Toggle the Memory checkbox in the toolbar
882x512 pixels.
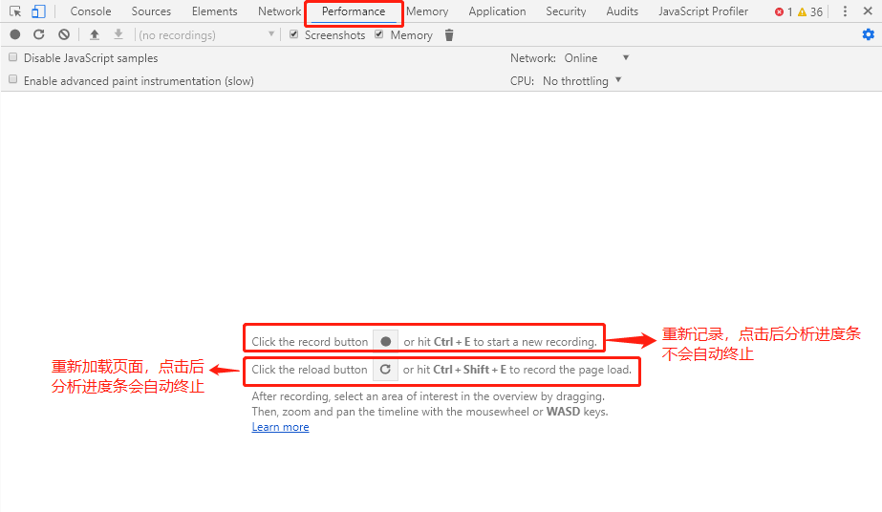379,34
